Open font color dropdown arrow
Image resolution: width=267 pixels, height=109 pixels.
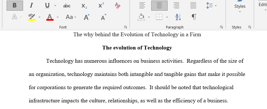coord(58,17)
